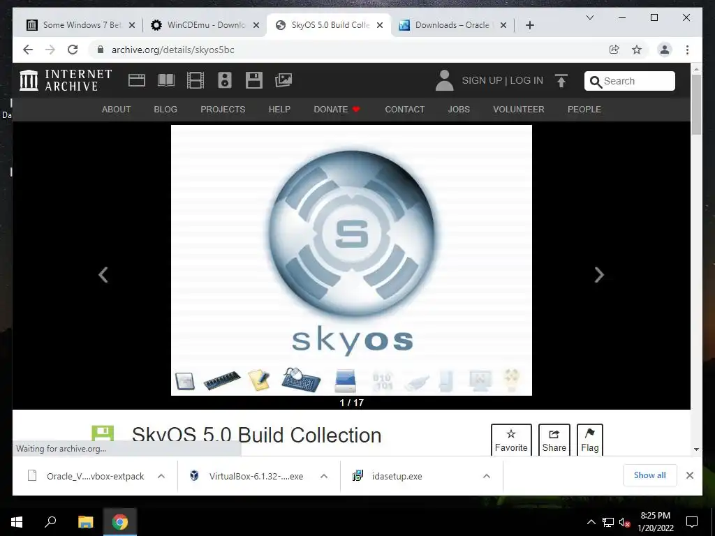Click the share page icon in address bar

pyautogui.click(x=614, y=50)
